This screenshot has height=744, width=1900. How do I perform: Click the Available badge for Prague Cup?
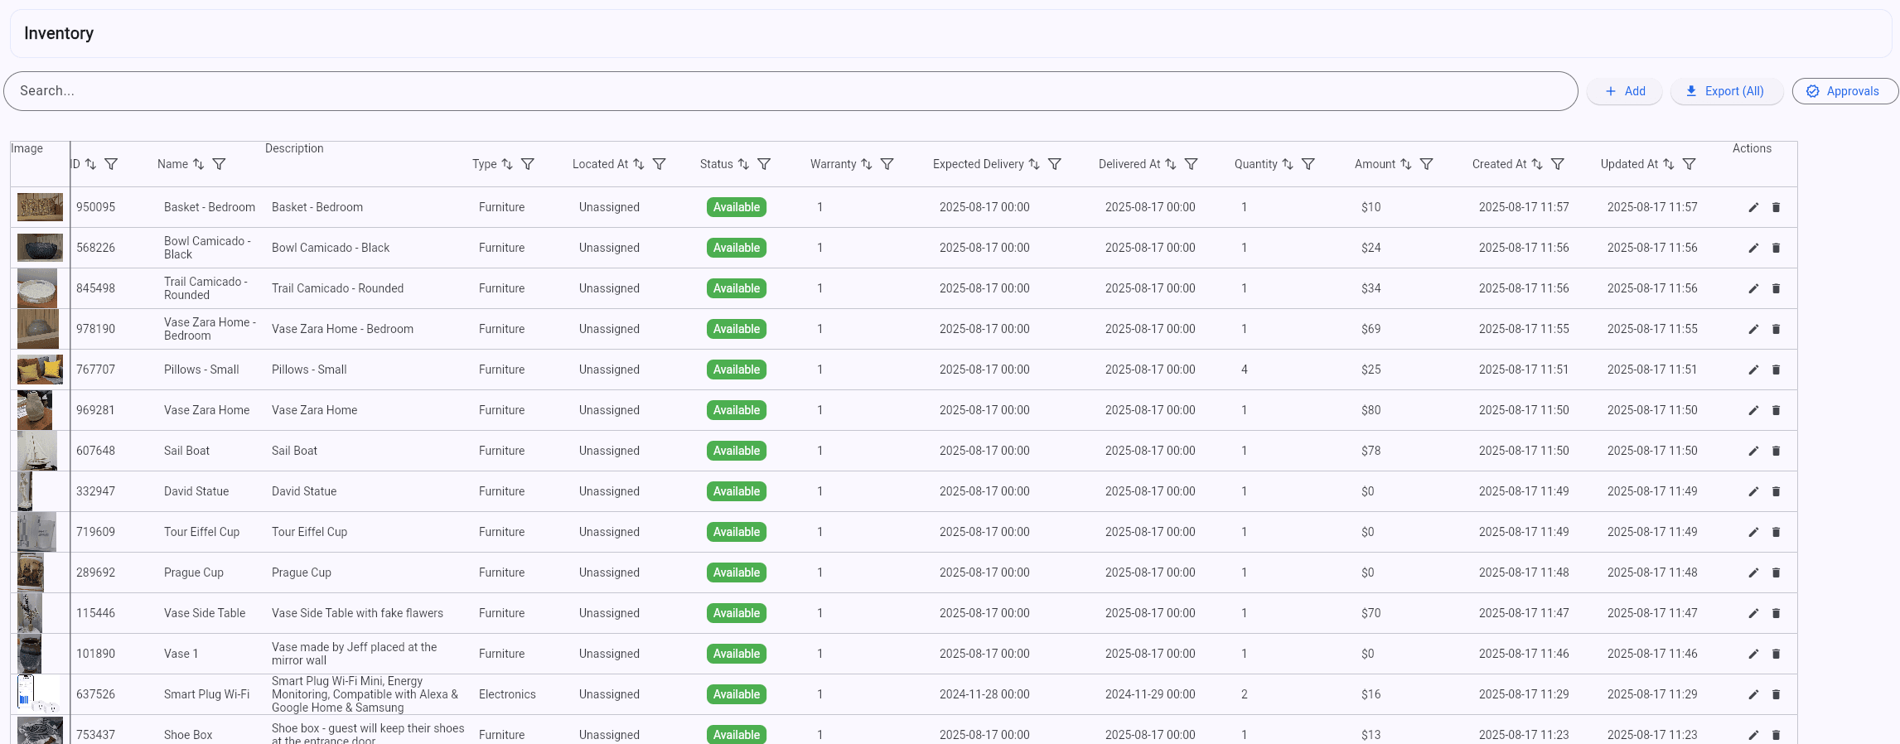[x=736, y=572]
